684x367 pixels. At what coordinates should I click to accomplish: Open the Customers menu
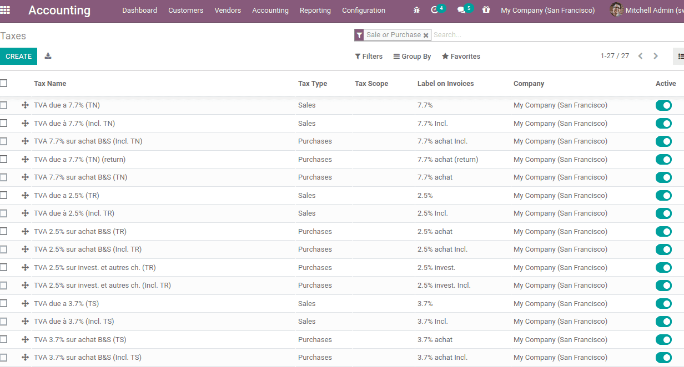click(x=185, y=10)
